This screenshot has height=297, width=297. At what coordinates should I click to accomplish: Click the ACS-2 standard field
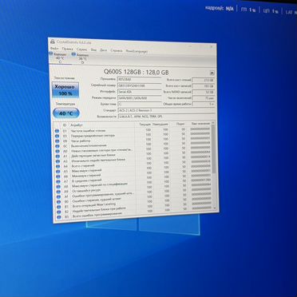pos(166,110)
